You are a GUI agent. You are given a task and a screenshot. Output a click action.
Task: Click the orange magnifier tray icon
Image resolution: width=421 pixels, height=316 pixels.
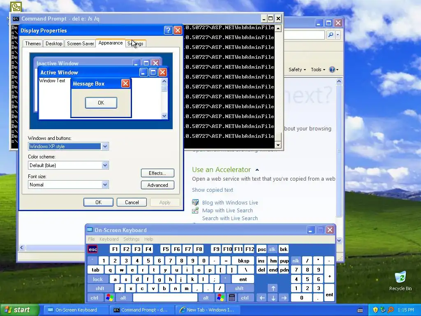391,310
